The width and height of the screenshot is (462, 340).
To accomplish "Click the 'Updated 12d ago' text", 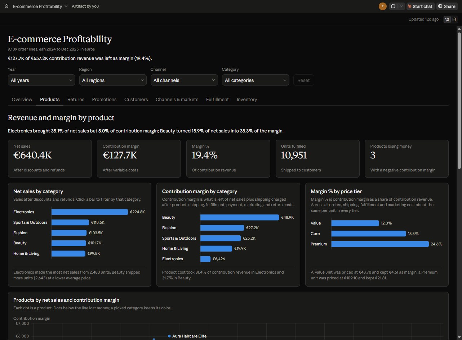I will (x=423, y=19).
